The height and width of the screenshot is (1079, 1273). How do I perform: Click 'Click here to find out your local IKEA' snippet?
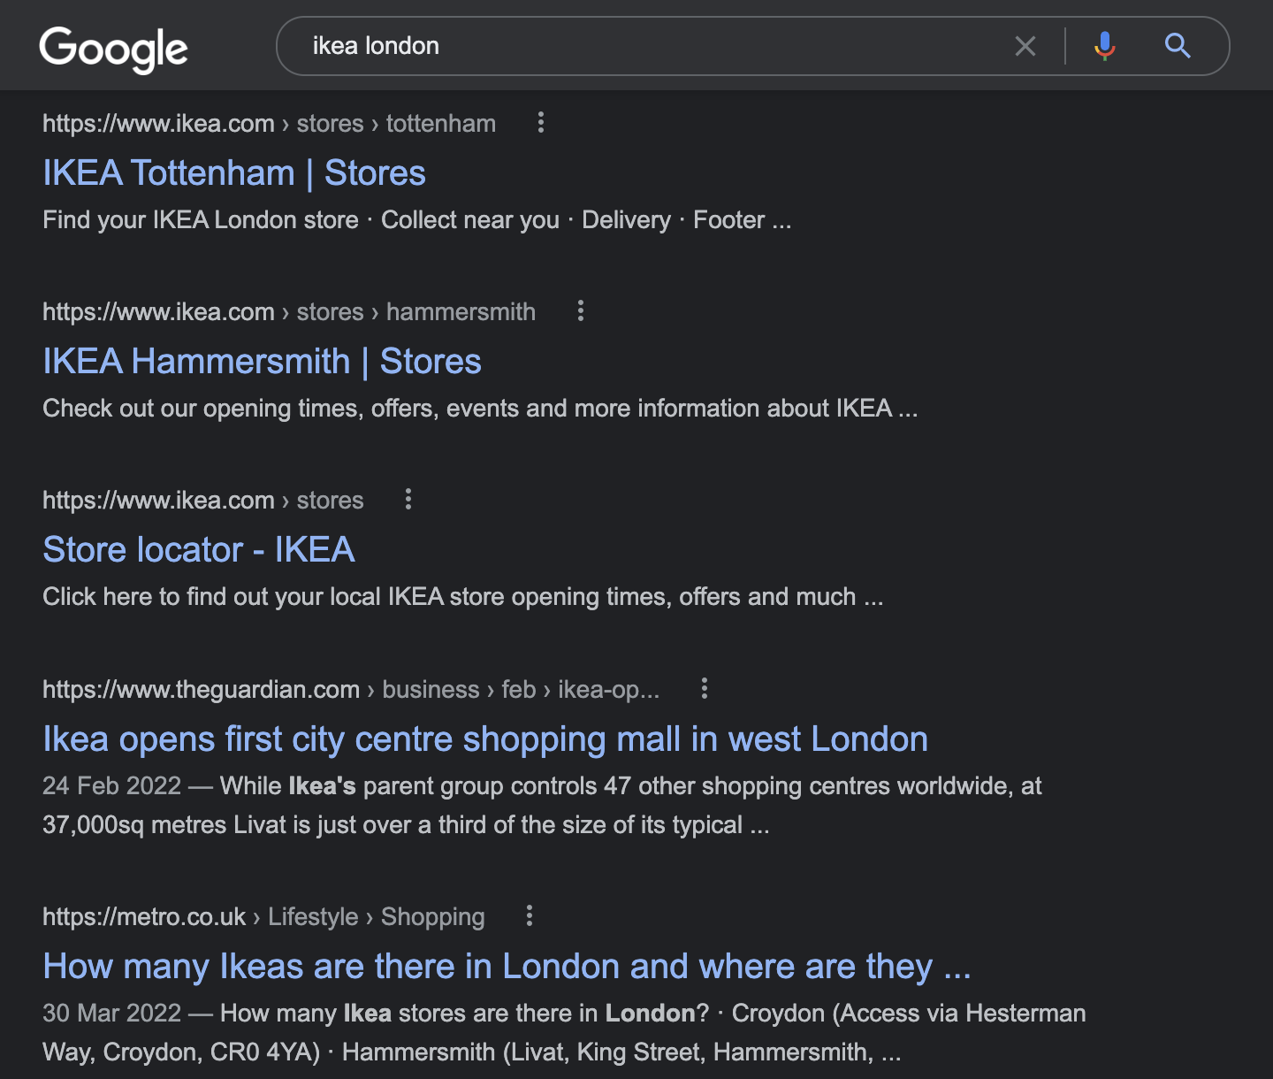click(462, 597)
